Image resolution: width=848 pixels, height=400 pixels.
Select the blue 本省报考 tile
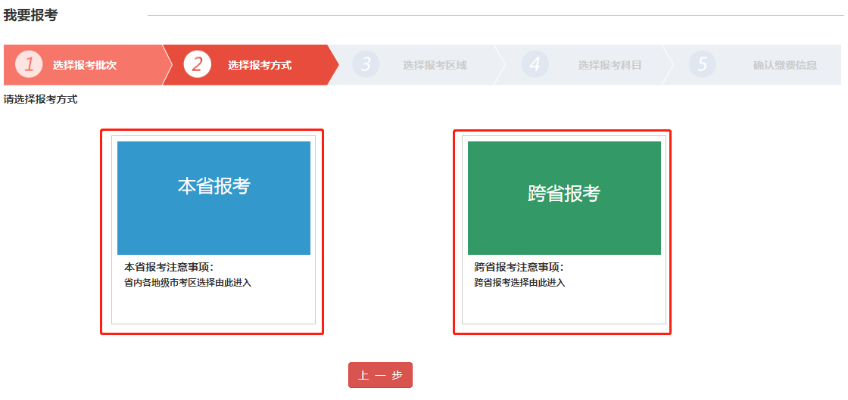tap(214, 197)
